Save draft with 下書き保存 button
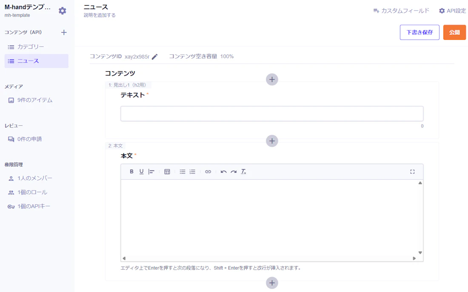 pos(419,32)
